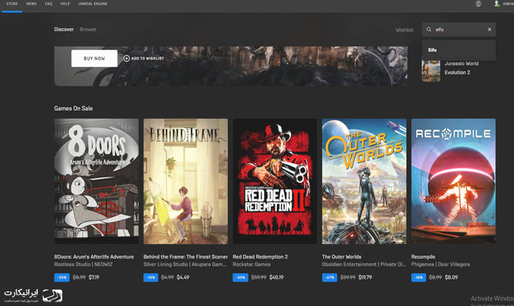514x306 pixels.
Task: Click the ADD TO WISHLIST label
Action: (x=148, y=58)
